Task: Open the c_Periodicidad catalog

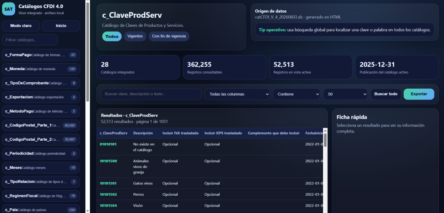Action: 41,154
